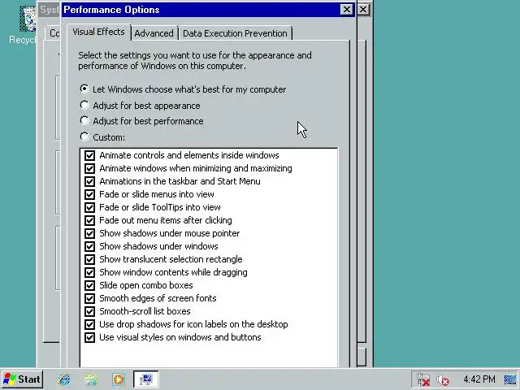
Task: Switch to Data Execution Prevention tab
Action: pyautogui.click(x=235, y=33)
